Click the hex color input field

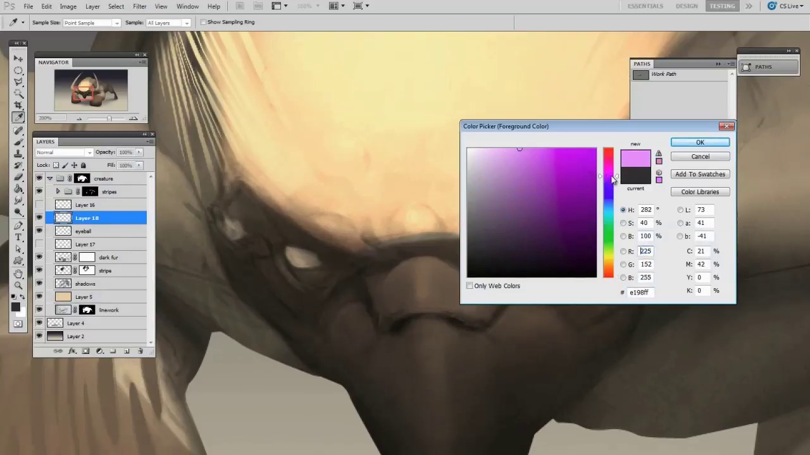pyautogui.click(x=640, y=293)
